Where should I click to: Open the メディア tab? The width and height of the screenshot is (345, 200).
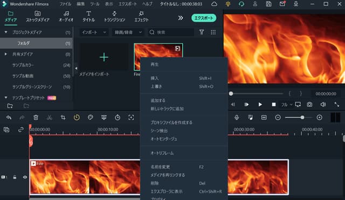[11, 17]
